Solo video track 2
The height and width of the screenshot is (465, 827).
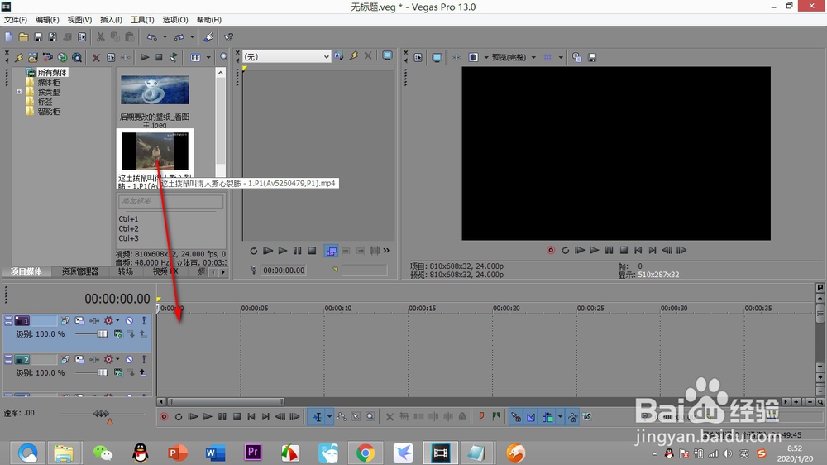pos(143,359)
